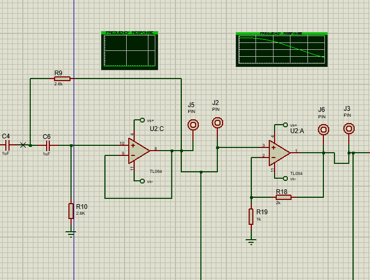The width and height of the screenshot is (370, 280).
Task: Click the 1uF value under C6
Action: click(x=47, y=154)
